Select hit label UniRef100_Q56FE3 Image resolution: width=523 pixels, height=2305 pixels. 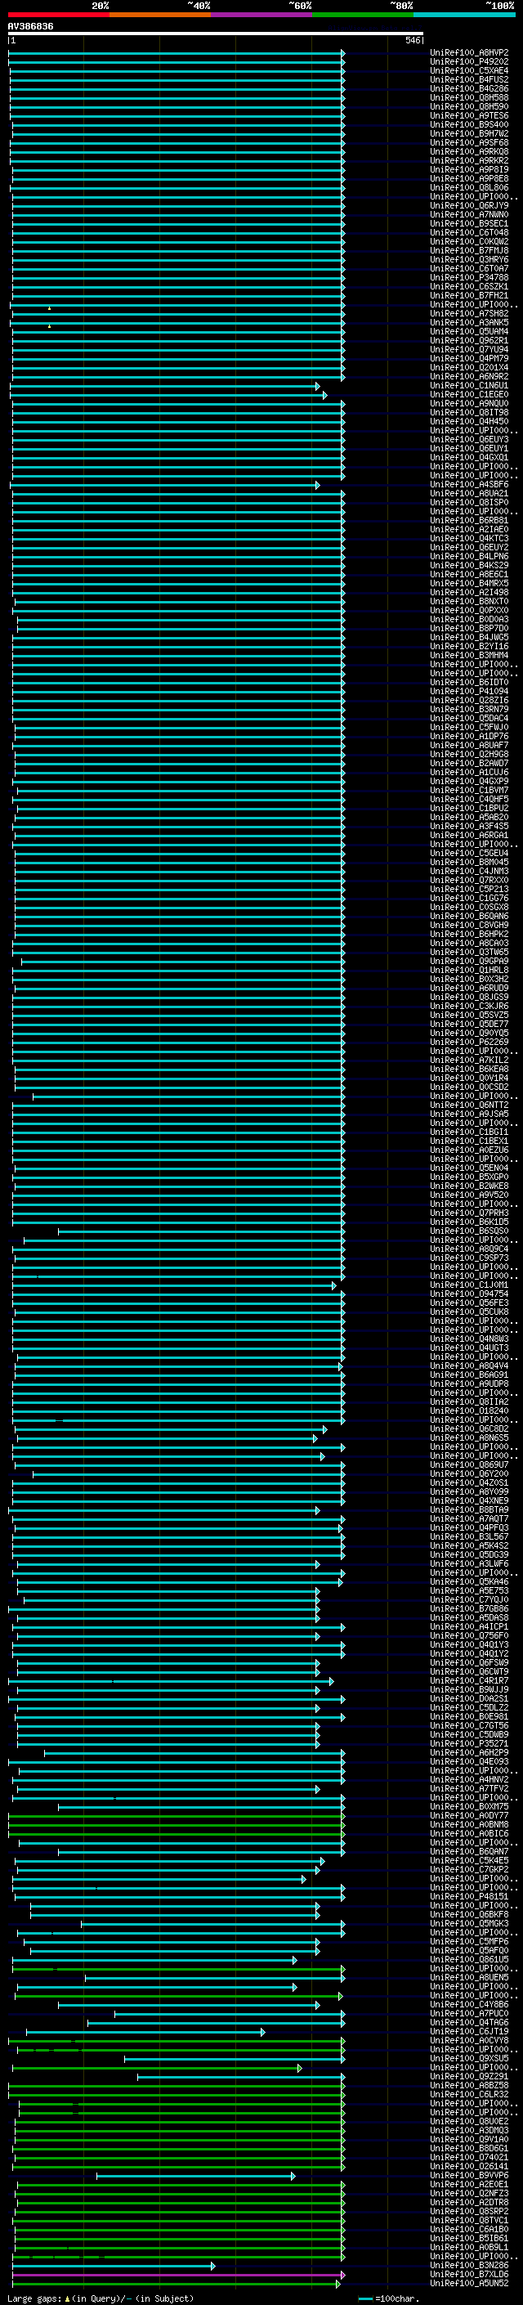click(469, 1303)
